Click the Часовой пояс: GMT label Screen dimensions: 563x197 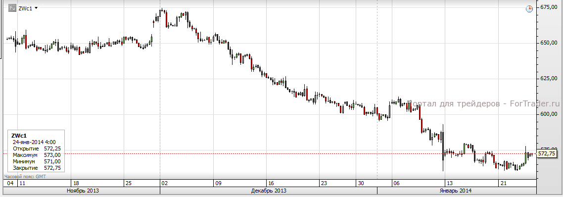pos(25,177)
